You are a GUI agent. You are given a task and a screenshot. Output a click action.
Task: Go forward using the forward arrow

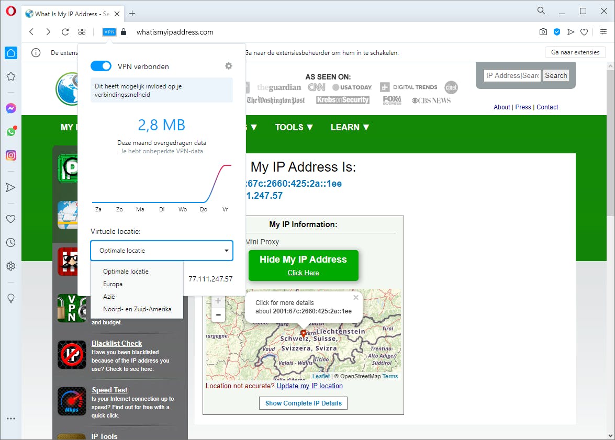pyautogui.click(x=48, y=32)
